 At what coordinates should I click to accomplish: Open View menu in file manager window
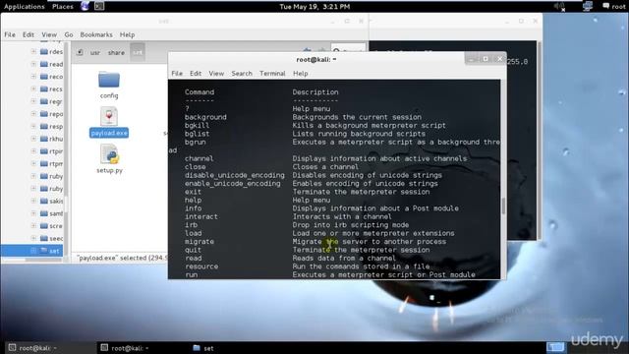click(x=49, y=34)
